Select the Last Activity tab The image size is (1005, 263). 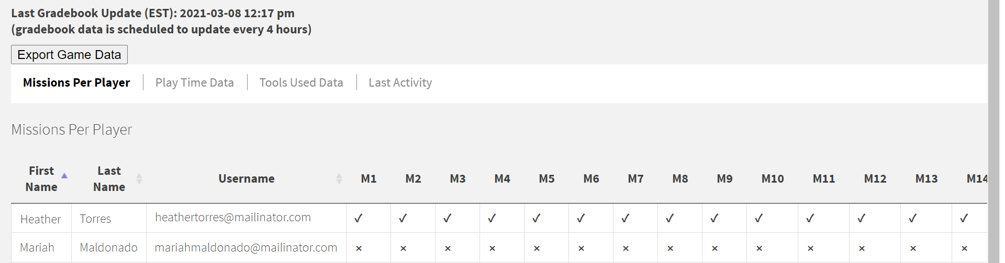click(x=400, y=82)
